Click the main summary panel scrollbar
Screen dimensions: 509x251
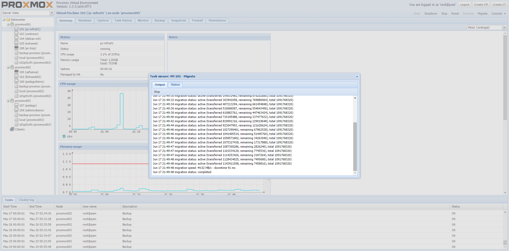[505, 78]
